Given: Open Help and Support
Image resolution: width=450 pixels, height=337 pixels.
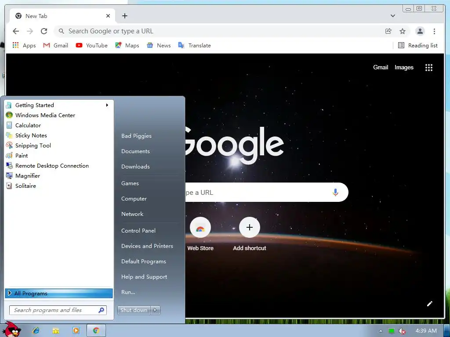Looking at the screenshot, I should coord(144,277).
